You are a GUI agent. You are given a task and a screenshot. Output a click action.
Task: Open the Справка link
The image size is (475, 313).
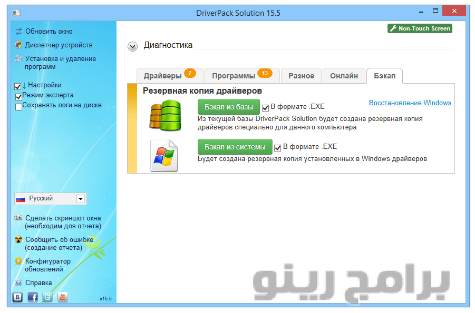pos(38,283)
